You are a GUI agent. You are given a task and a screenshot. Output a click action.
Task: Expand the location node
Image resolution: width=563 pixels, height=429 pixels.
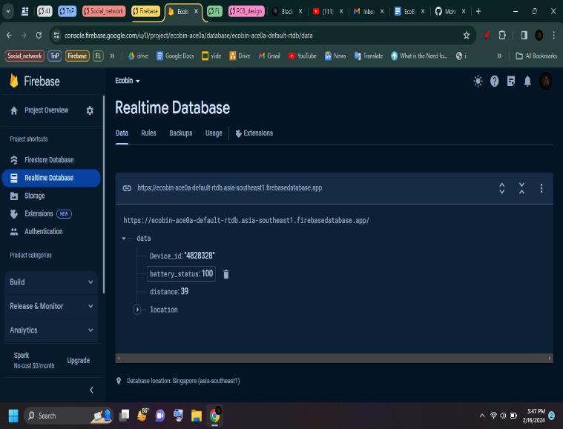pos(136,310)
